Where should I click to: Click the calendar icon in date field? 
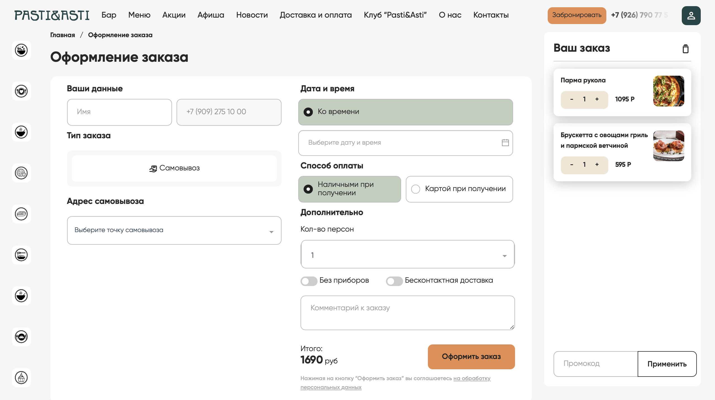tap(505, 143)
